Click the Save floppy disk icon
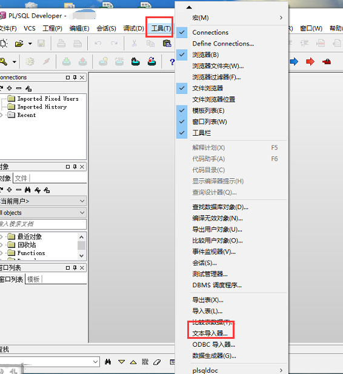343x374 pixels. click(x=41, y=44)
